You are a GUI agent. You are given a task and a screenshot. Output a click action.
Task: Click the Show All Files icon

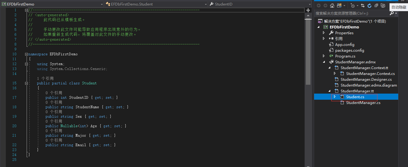383,6
